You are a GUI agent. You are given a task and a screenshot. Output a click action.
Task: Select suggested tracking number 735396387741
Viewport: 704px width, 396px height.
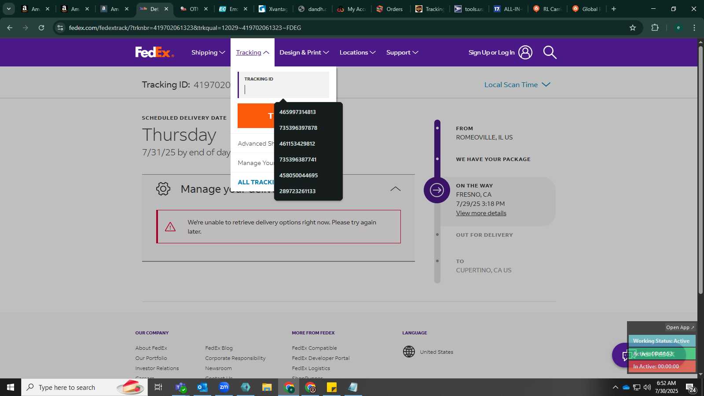(308, 159)
